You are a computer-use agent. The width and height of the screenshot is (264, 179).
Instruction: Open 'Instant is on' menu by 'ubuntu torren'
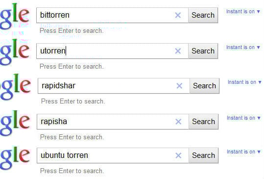tap(243, 152)
